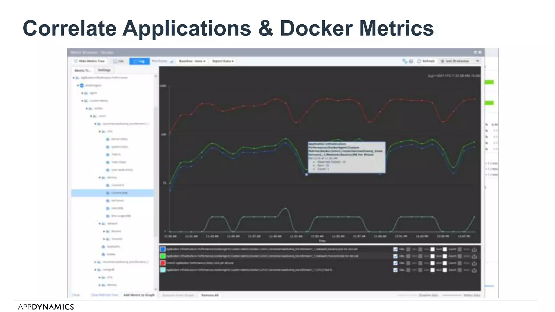Click the mongodb folder icon
This screenshot has width=555, height=312.
click(x=99, y=270)
